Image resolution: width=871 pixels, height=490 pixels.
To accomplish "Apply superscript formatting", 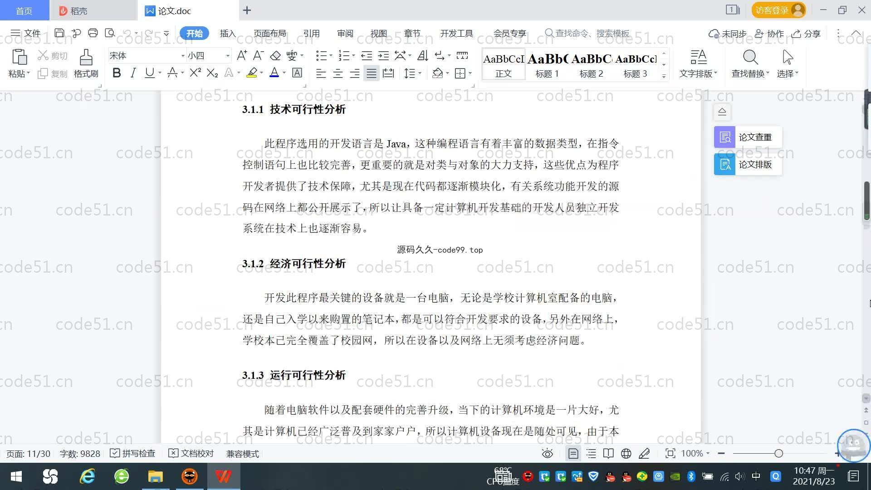I will coord(196,73).
